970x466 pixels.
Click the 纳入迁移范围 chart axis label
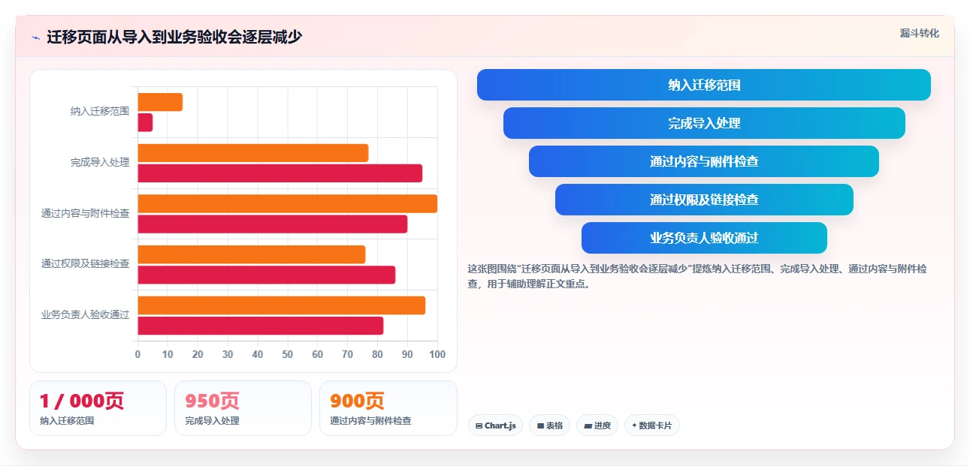pyautogui.click(x=100, y=111)
